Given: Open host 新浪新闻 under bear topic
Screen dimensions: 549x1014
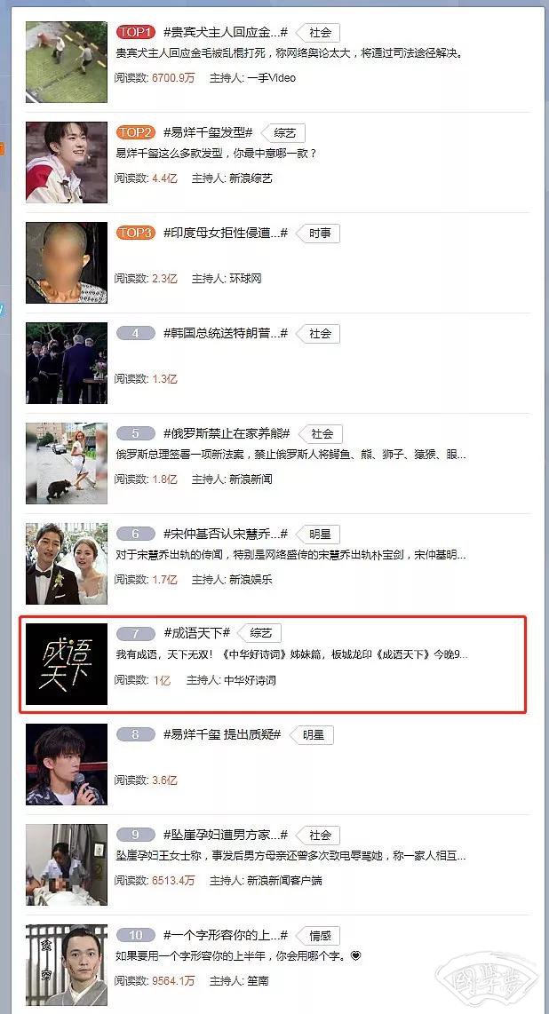Looking at the screenshot, I should coord(251,479).
